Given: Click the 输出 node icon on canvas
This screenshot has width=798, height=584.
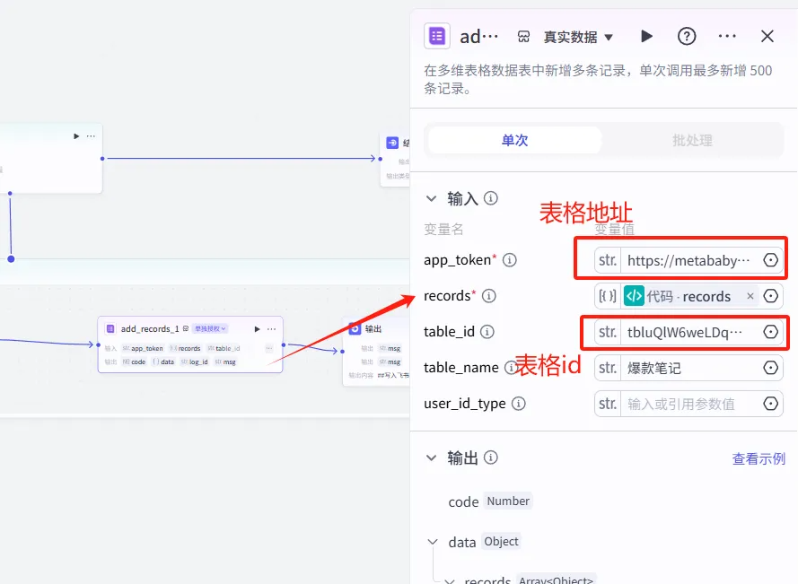Looking at the screenshot, I should (x=355, y=328).
